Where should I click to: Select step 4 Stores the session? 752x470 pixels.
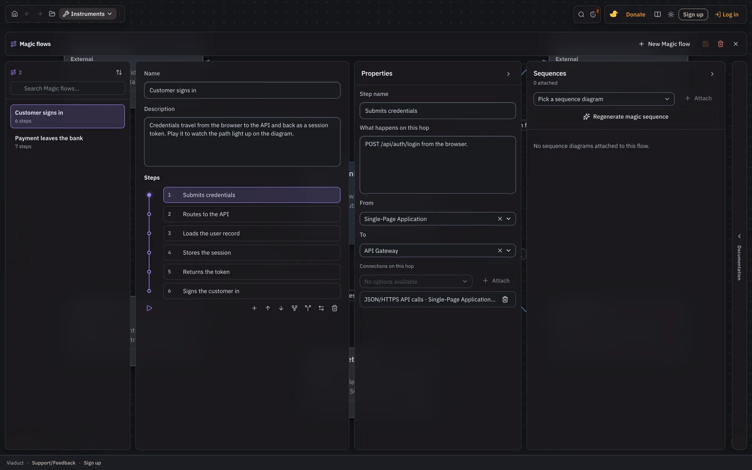point(252,252)
